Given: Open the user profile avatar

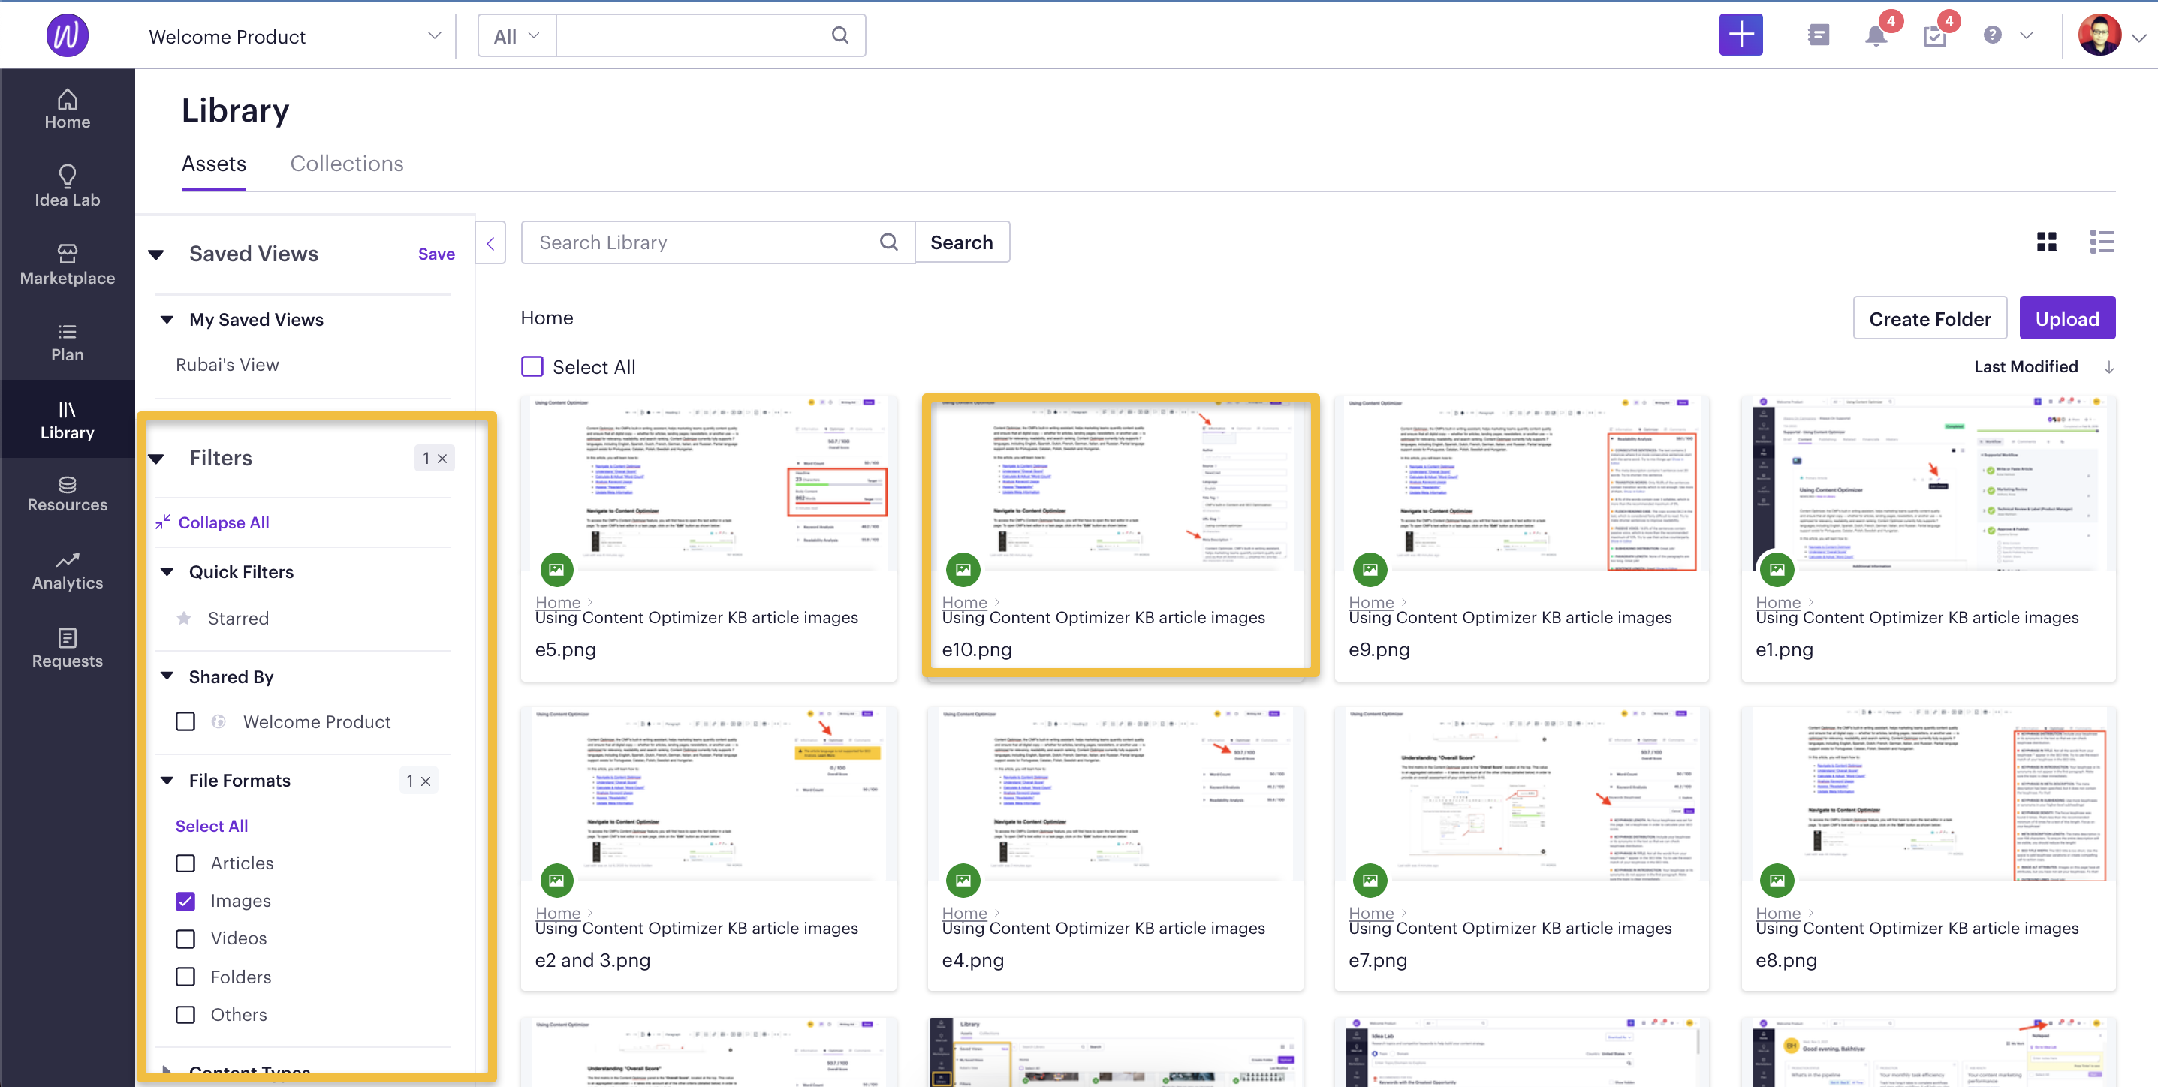Looking at the screenshot, I should tap(2099, 35).
